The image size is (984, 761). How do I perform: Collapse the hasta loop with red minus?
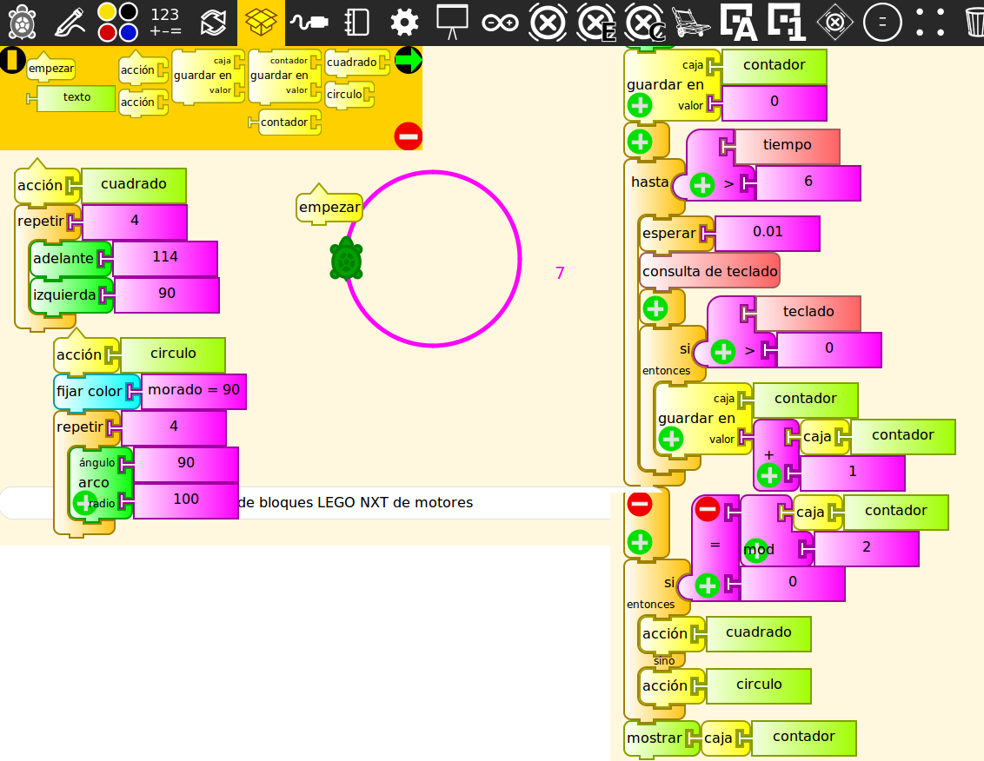pyautogui.click(x=640, y=504)
